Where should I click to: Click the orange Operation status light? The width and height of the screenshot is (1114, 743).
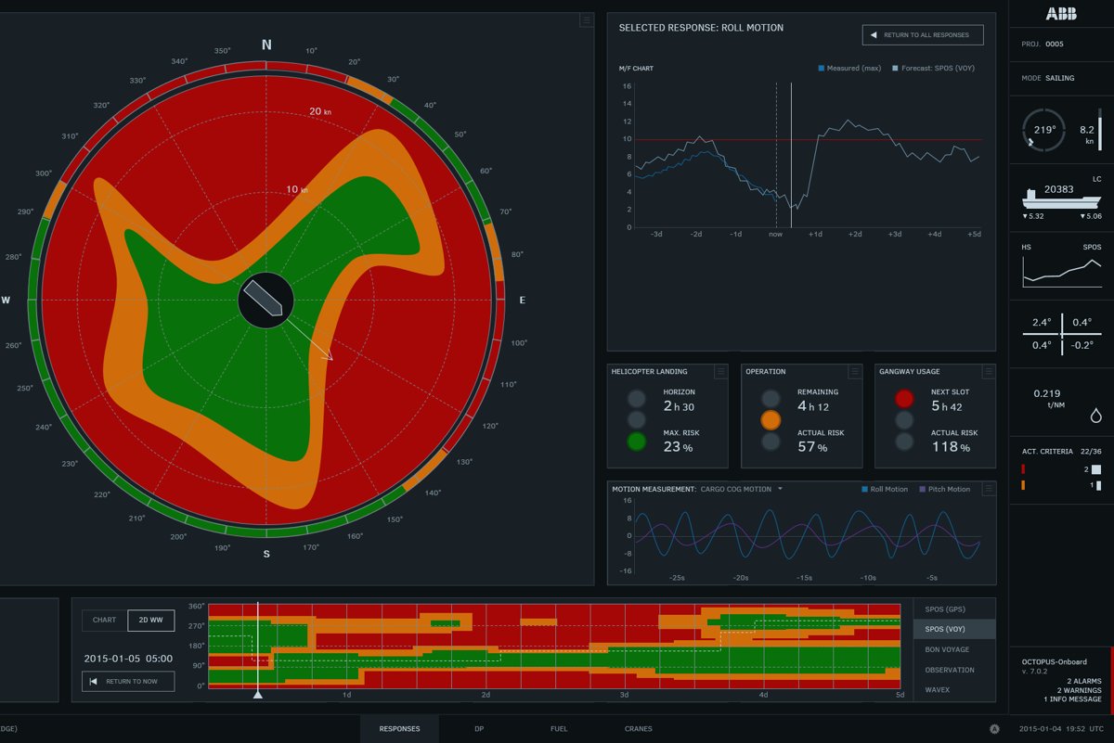coord(771,420)
